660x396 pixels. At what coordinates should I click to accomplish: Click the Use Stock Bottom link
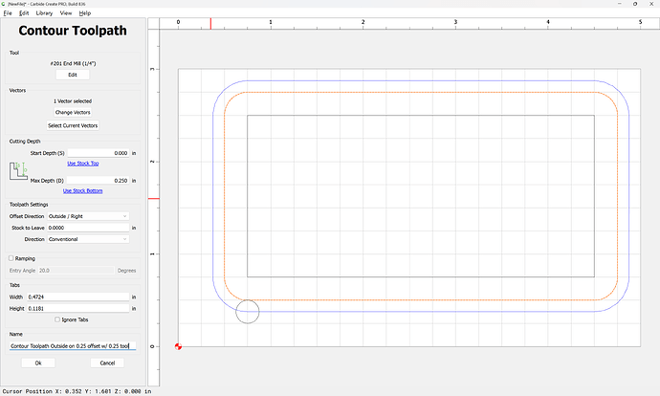pos(82,190)
